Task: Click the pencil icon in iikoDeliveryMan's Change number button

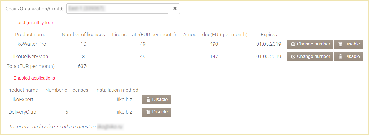Action: pyautogui.click(x=293, y=57)
